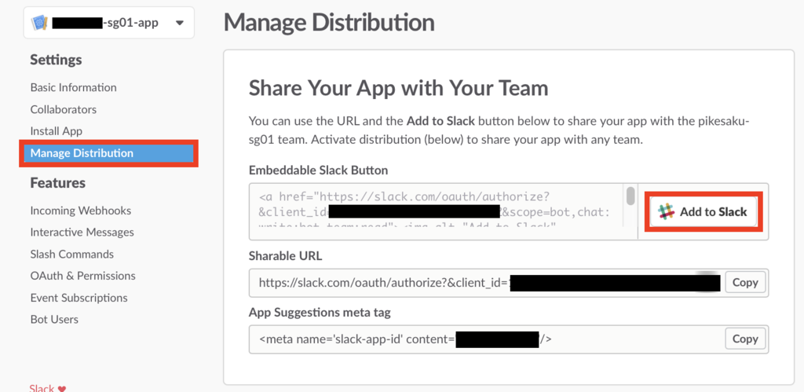804x392 pixels.
Task: Open Interactive Messages feature
Action: (x=82, y=233)
